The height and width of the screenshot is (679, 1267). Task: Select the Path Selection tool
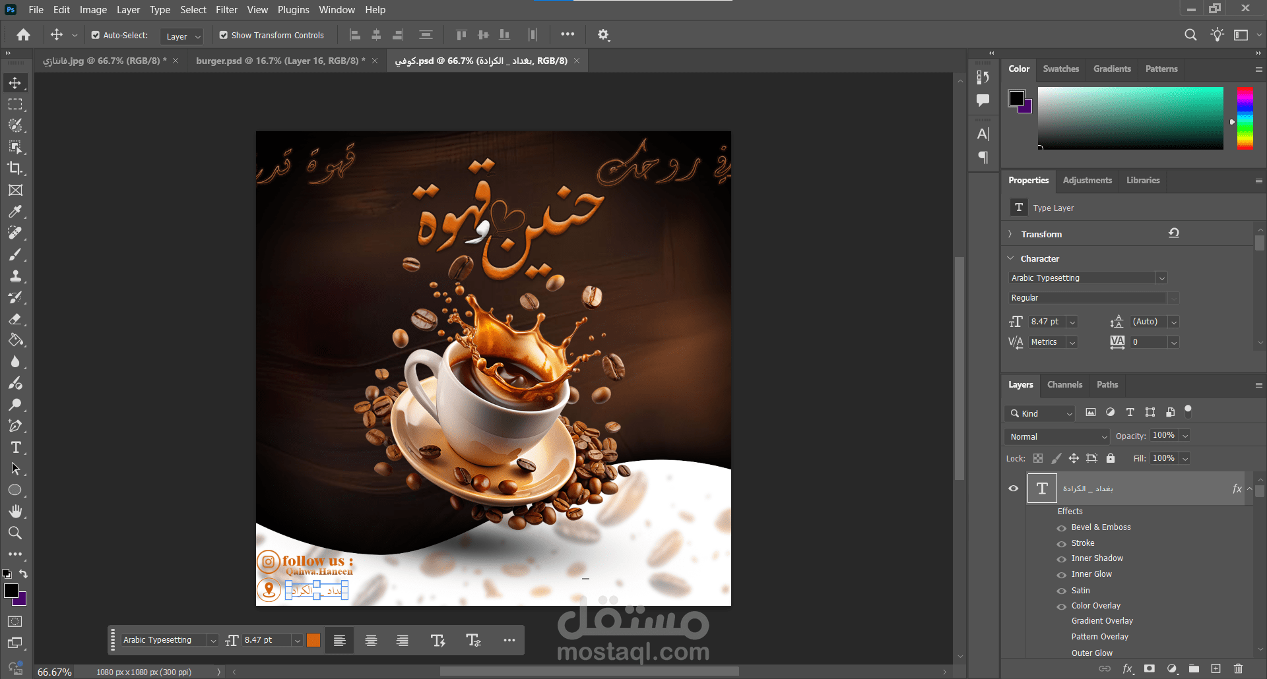tap(15, 469)
